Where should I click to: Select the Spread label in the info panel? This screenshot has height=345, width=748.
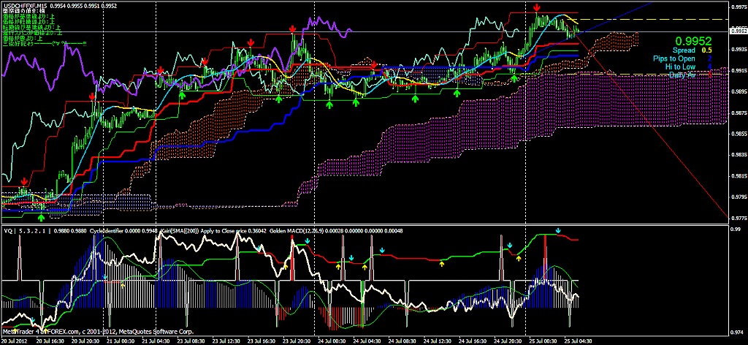pyautogui.click(x=684, y=50)
